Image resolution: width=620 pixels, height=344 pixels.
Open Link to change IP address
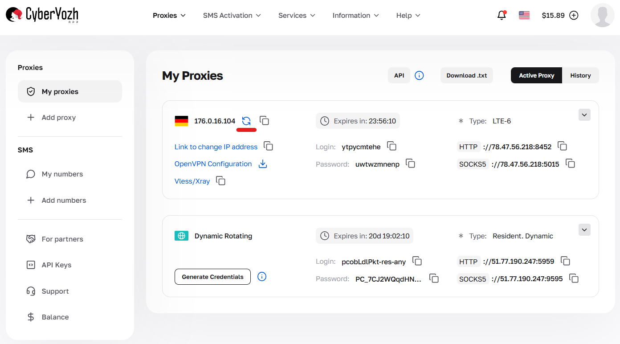216,146
